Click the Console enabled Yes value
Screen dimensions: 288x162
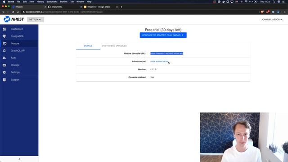click(x=152, y=77)
